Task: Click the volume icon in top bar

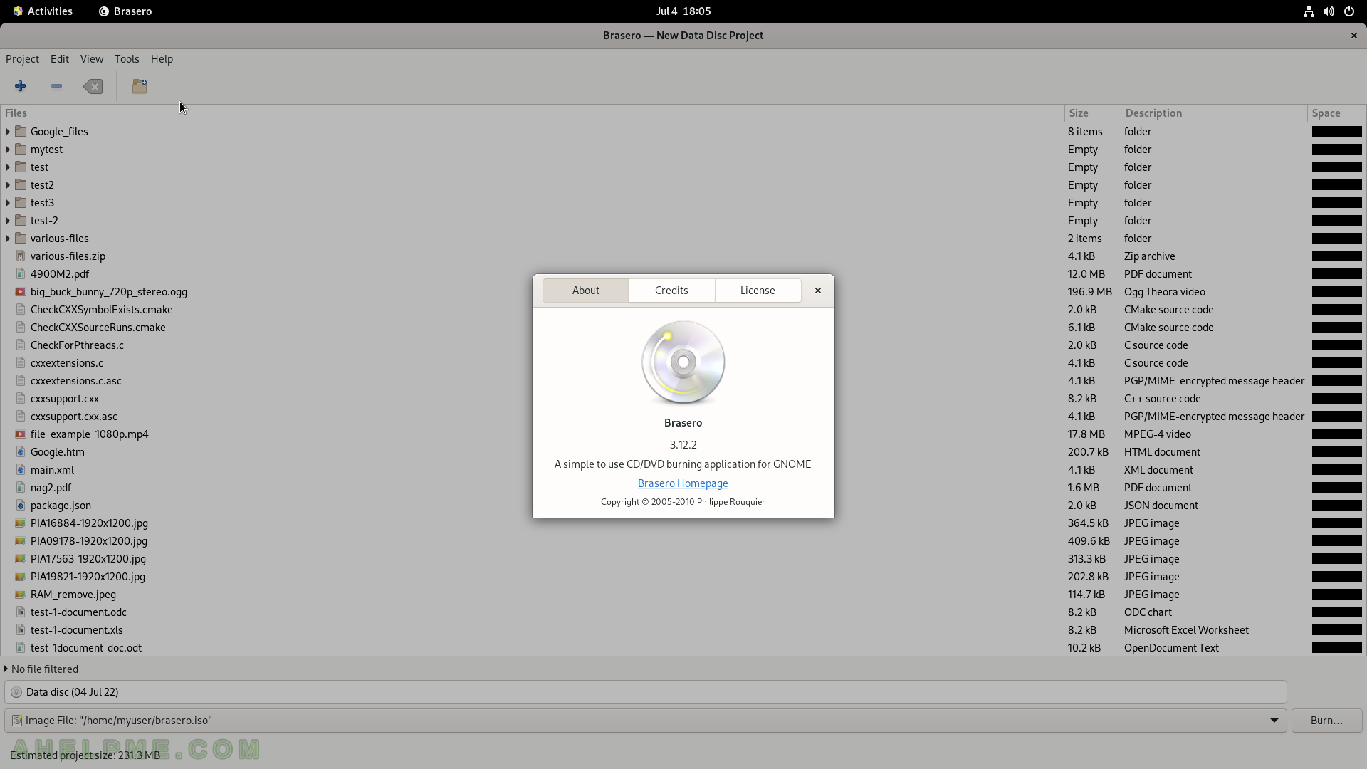Action: coord(1329,11)
